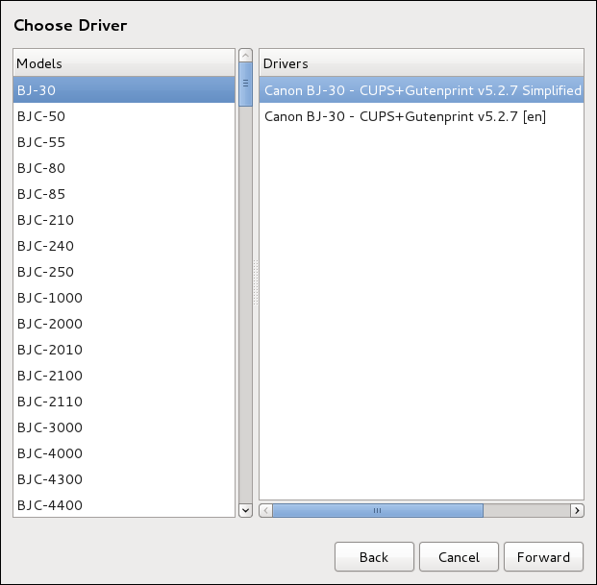
Task: Select the BJ-30 model
Action: [124, 90]
